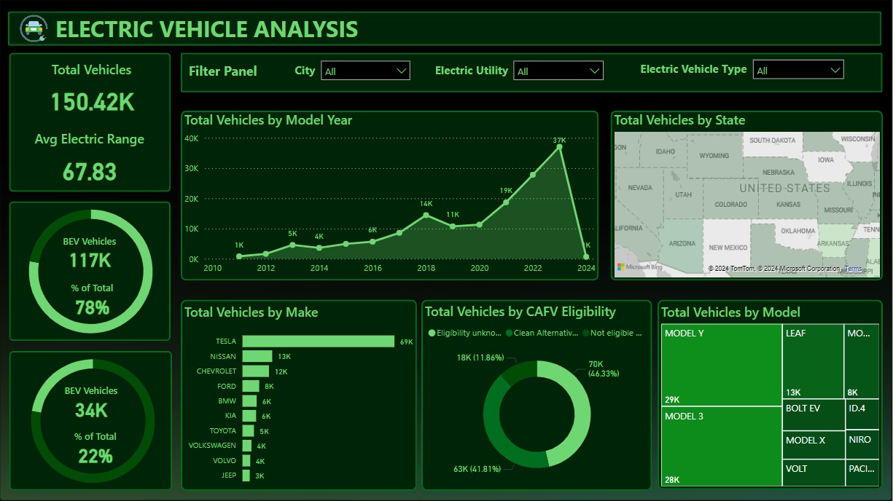Select Arizona on the state map

coord(682,244)
